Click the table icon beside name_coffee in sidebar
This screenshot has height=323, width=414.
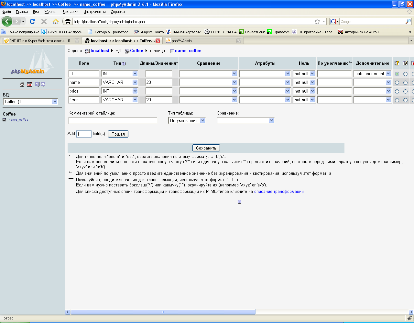tap(4, 120)
